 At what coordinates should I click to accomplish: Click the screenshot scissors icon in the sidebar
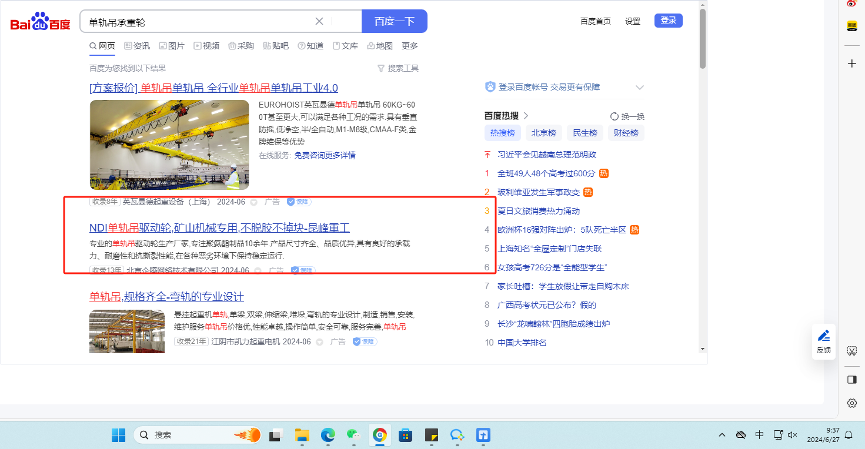point(851,351)
